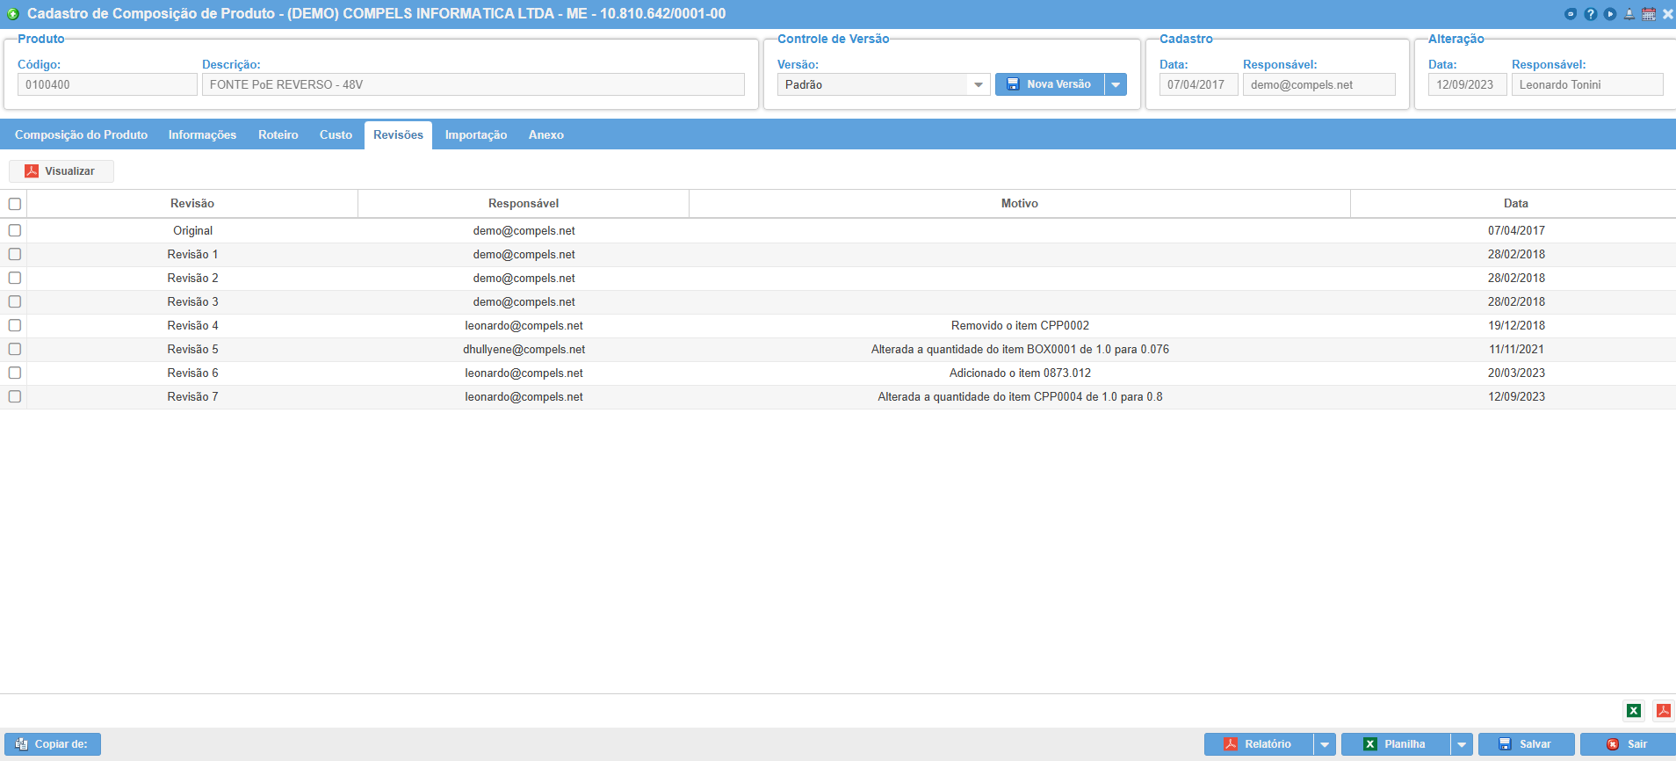The width and height of the screenshot is (1676, 761).
Task: Switch to Composição do Produto tab
Action: click(x=81, y=135)
